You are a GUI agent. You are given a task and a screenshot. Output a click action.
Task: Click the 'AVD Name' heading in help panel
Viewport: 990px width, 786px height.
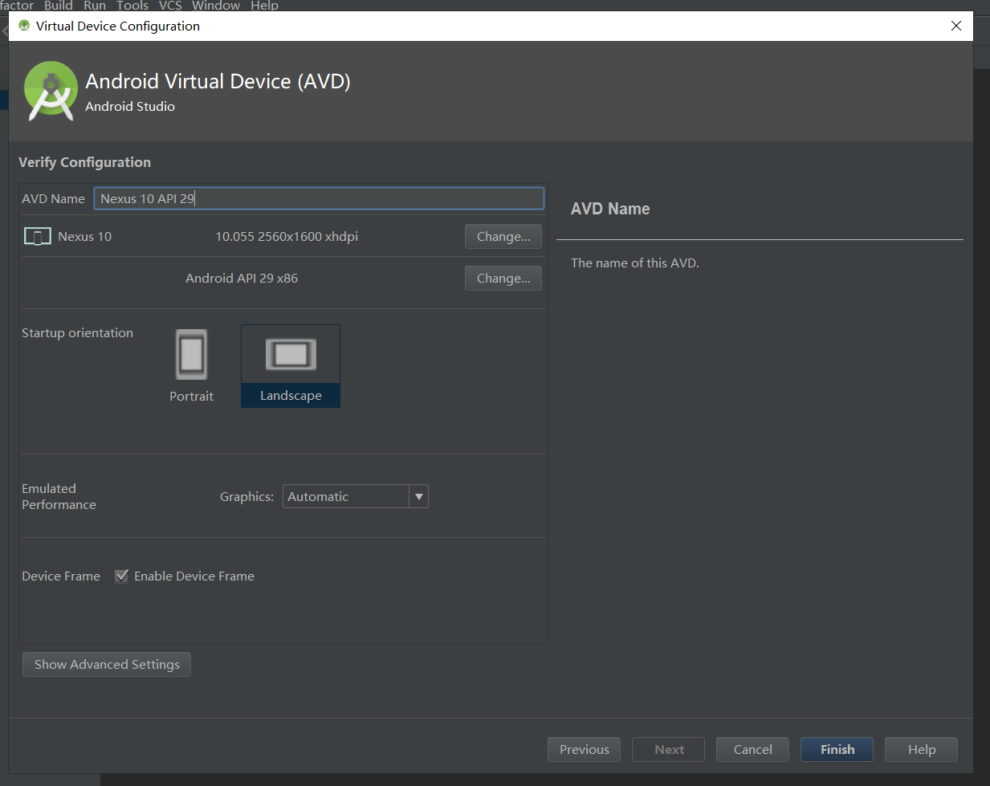pyautogui.click(x=610, y=209)
